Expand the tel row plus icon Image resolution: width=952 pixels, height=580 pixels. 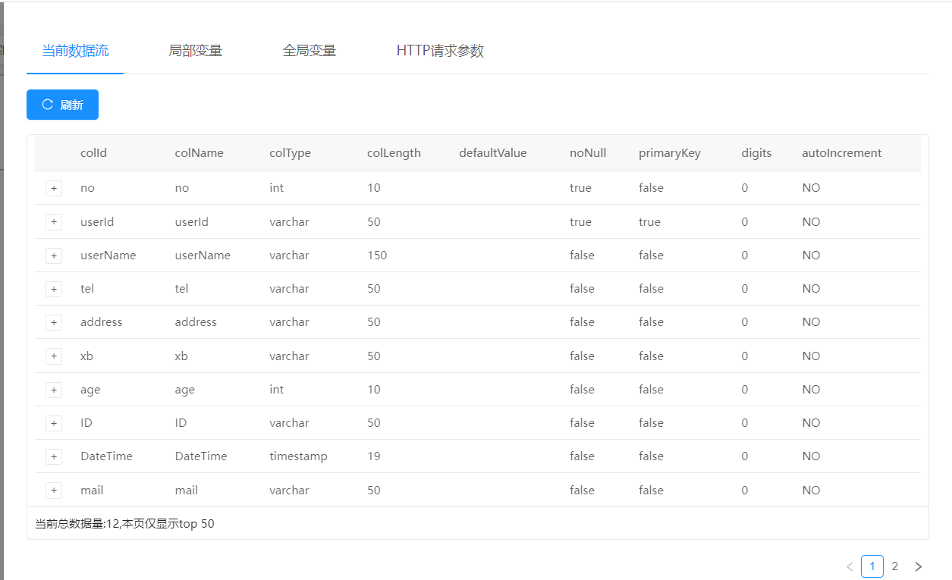54,289
